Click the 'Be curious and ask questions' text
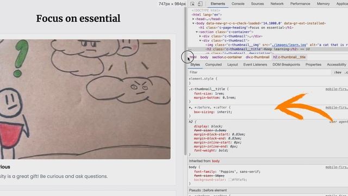This screenshot has width=348, height=196. [x=74, y=176]
